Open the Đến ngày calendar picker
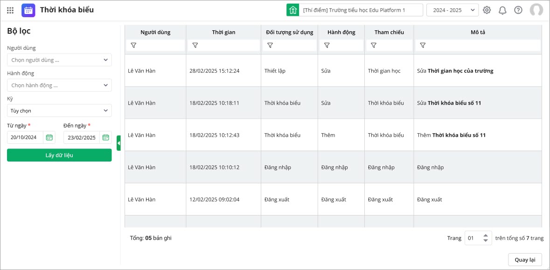Screen dimensions: 550x270 (x=105, y=137)
